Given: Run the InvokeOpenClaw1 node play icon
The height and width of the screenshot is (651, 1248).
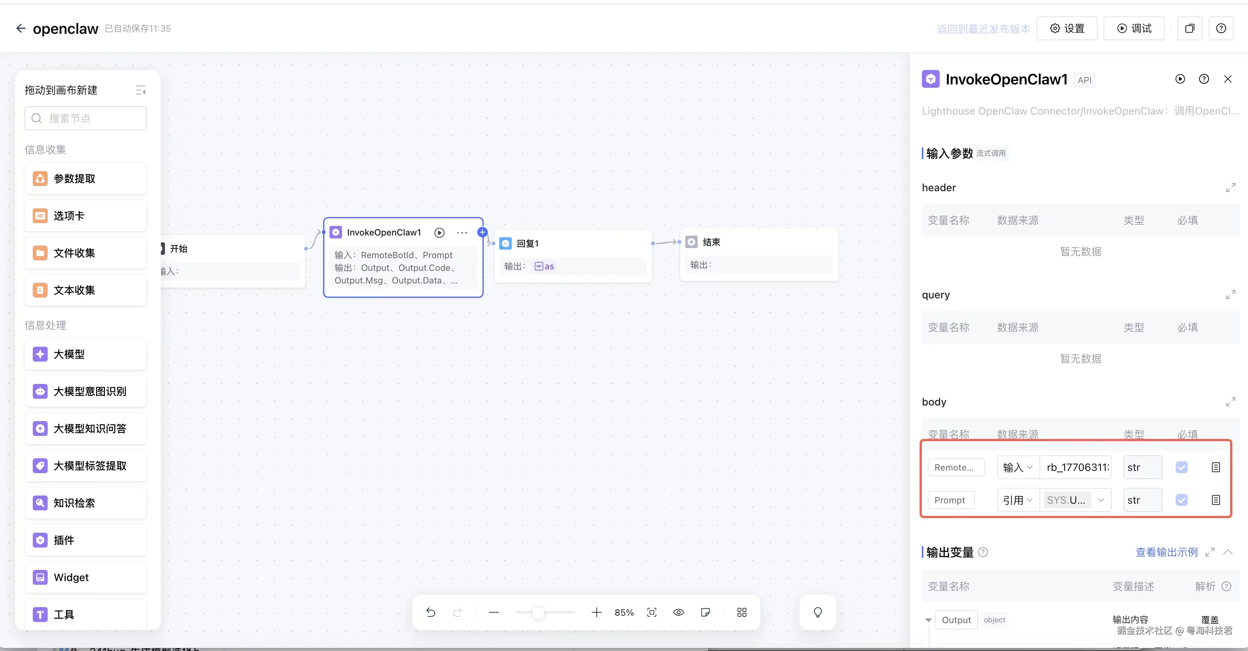Looking at the screenshot, I should [439, 233].
